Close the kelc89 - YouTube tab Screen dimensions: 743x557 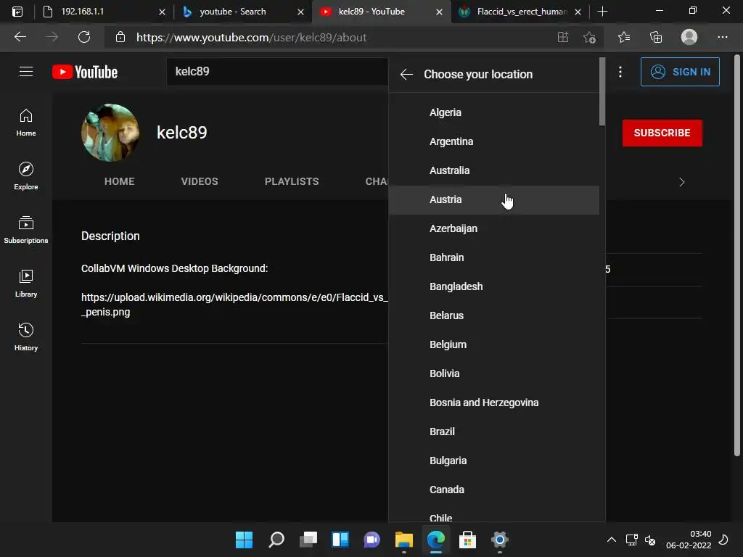tap(439, 12)
